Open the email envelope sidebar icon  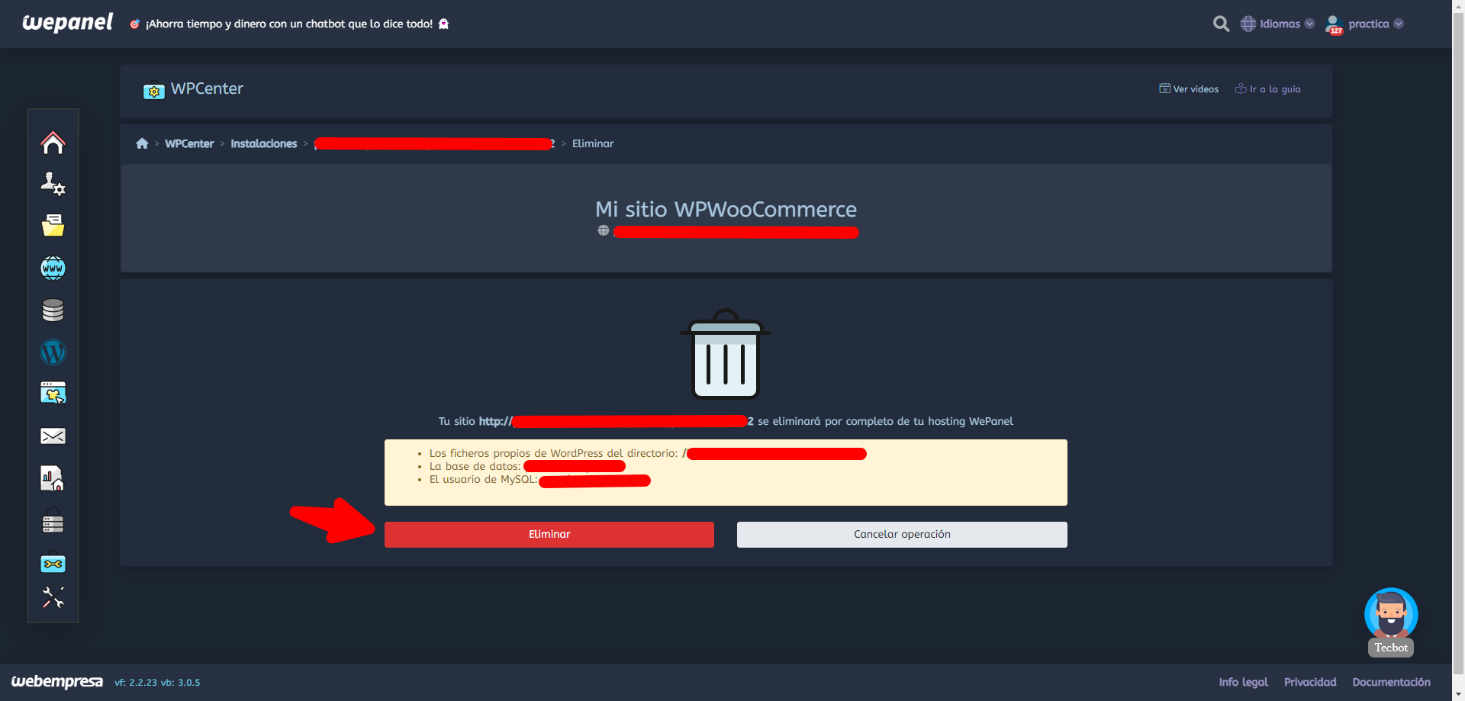pyautogui.click(x=53, y=436)
